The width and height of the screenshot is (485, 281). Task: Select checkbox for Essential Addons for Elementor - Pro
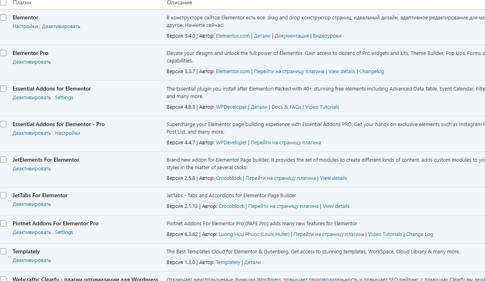tap(3, 124)
